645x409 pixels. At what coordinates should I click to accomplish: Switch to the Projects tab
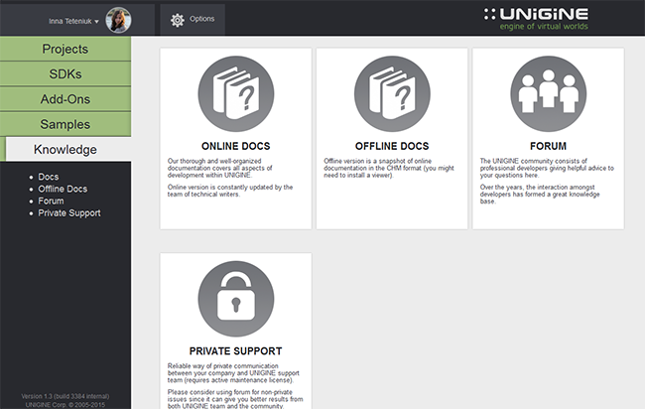click(x=65, y=49)
